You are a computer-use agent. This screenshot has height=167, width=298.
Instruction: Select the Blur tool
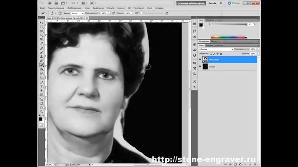click(41, 73)
